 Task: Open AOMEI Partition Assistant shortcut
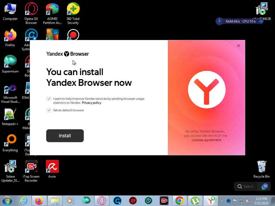point(52,13)
